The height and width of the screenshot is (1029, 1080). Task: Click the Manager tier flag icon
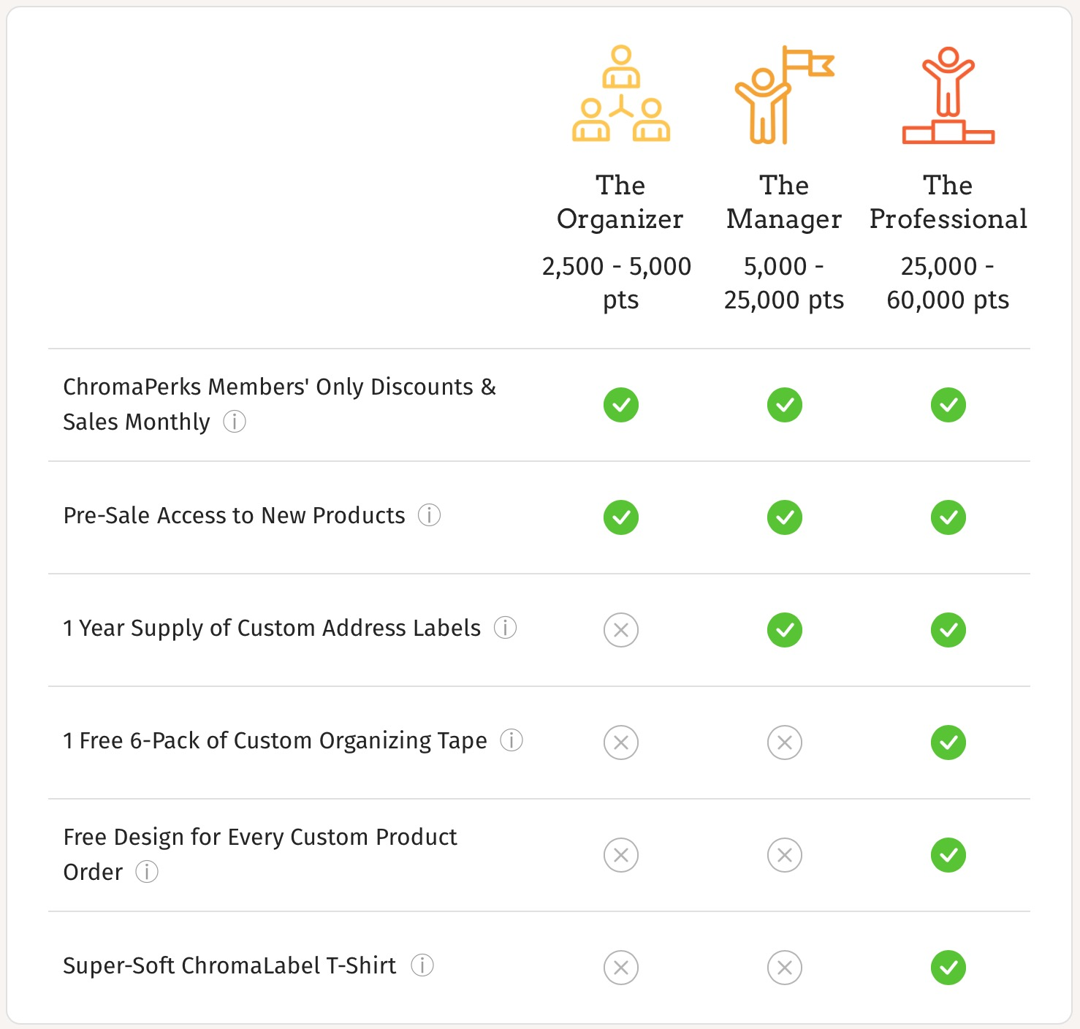coord(784,94)
